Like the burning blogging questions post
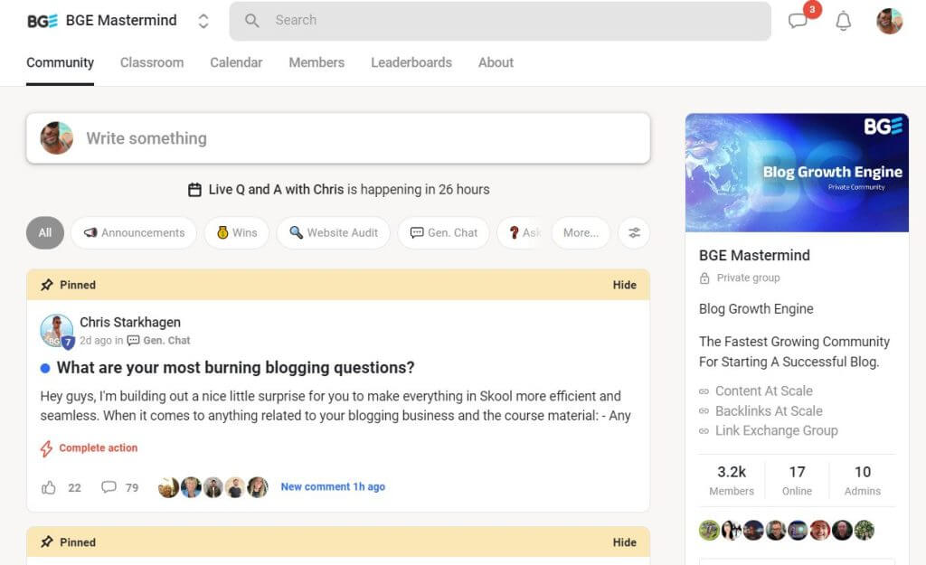Screen dimensions: 926x565 (x=49, y=487)
